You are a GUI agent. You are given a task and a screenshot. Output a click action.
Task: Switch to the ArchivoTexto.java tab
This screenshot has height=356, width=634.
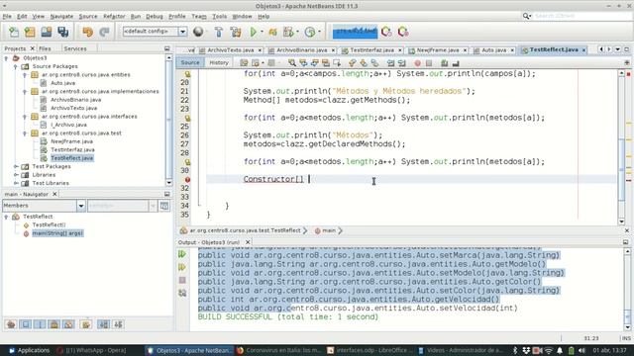[230, 50]
